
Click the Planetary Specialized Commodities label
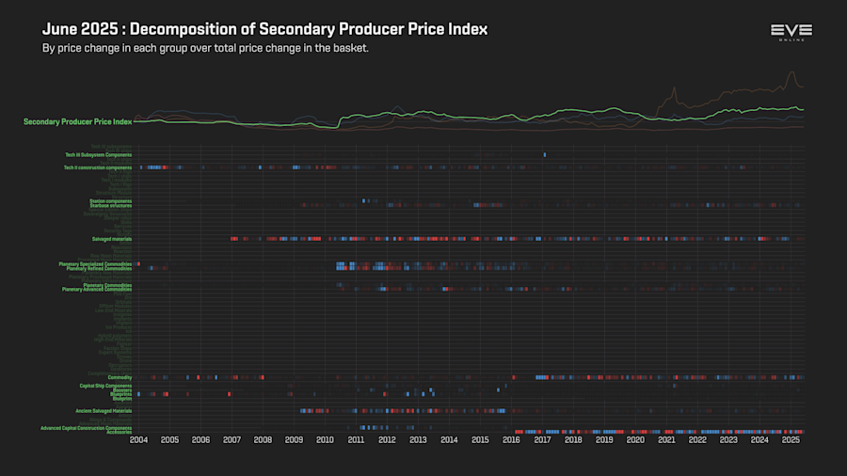coord(95,264)
